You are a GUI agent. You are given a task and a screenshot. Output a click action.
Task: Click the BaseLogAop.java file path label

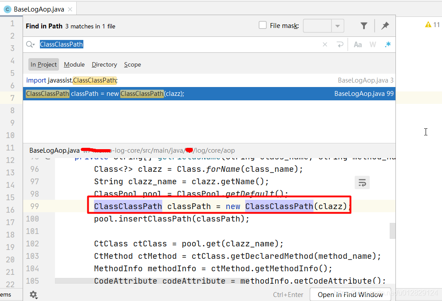coord(132,150)
